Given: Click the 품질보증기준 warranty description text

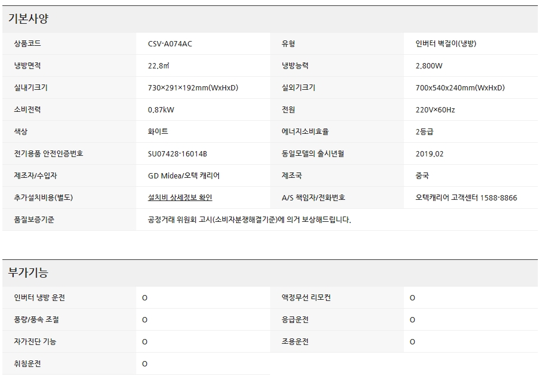Looking at the screenshot, I should coord(249,219).
